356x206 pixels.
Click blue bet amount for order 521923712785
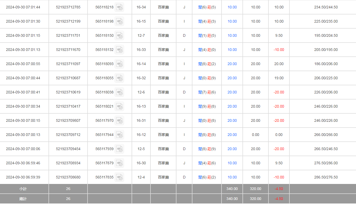[x=232, y=7]
